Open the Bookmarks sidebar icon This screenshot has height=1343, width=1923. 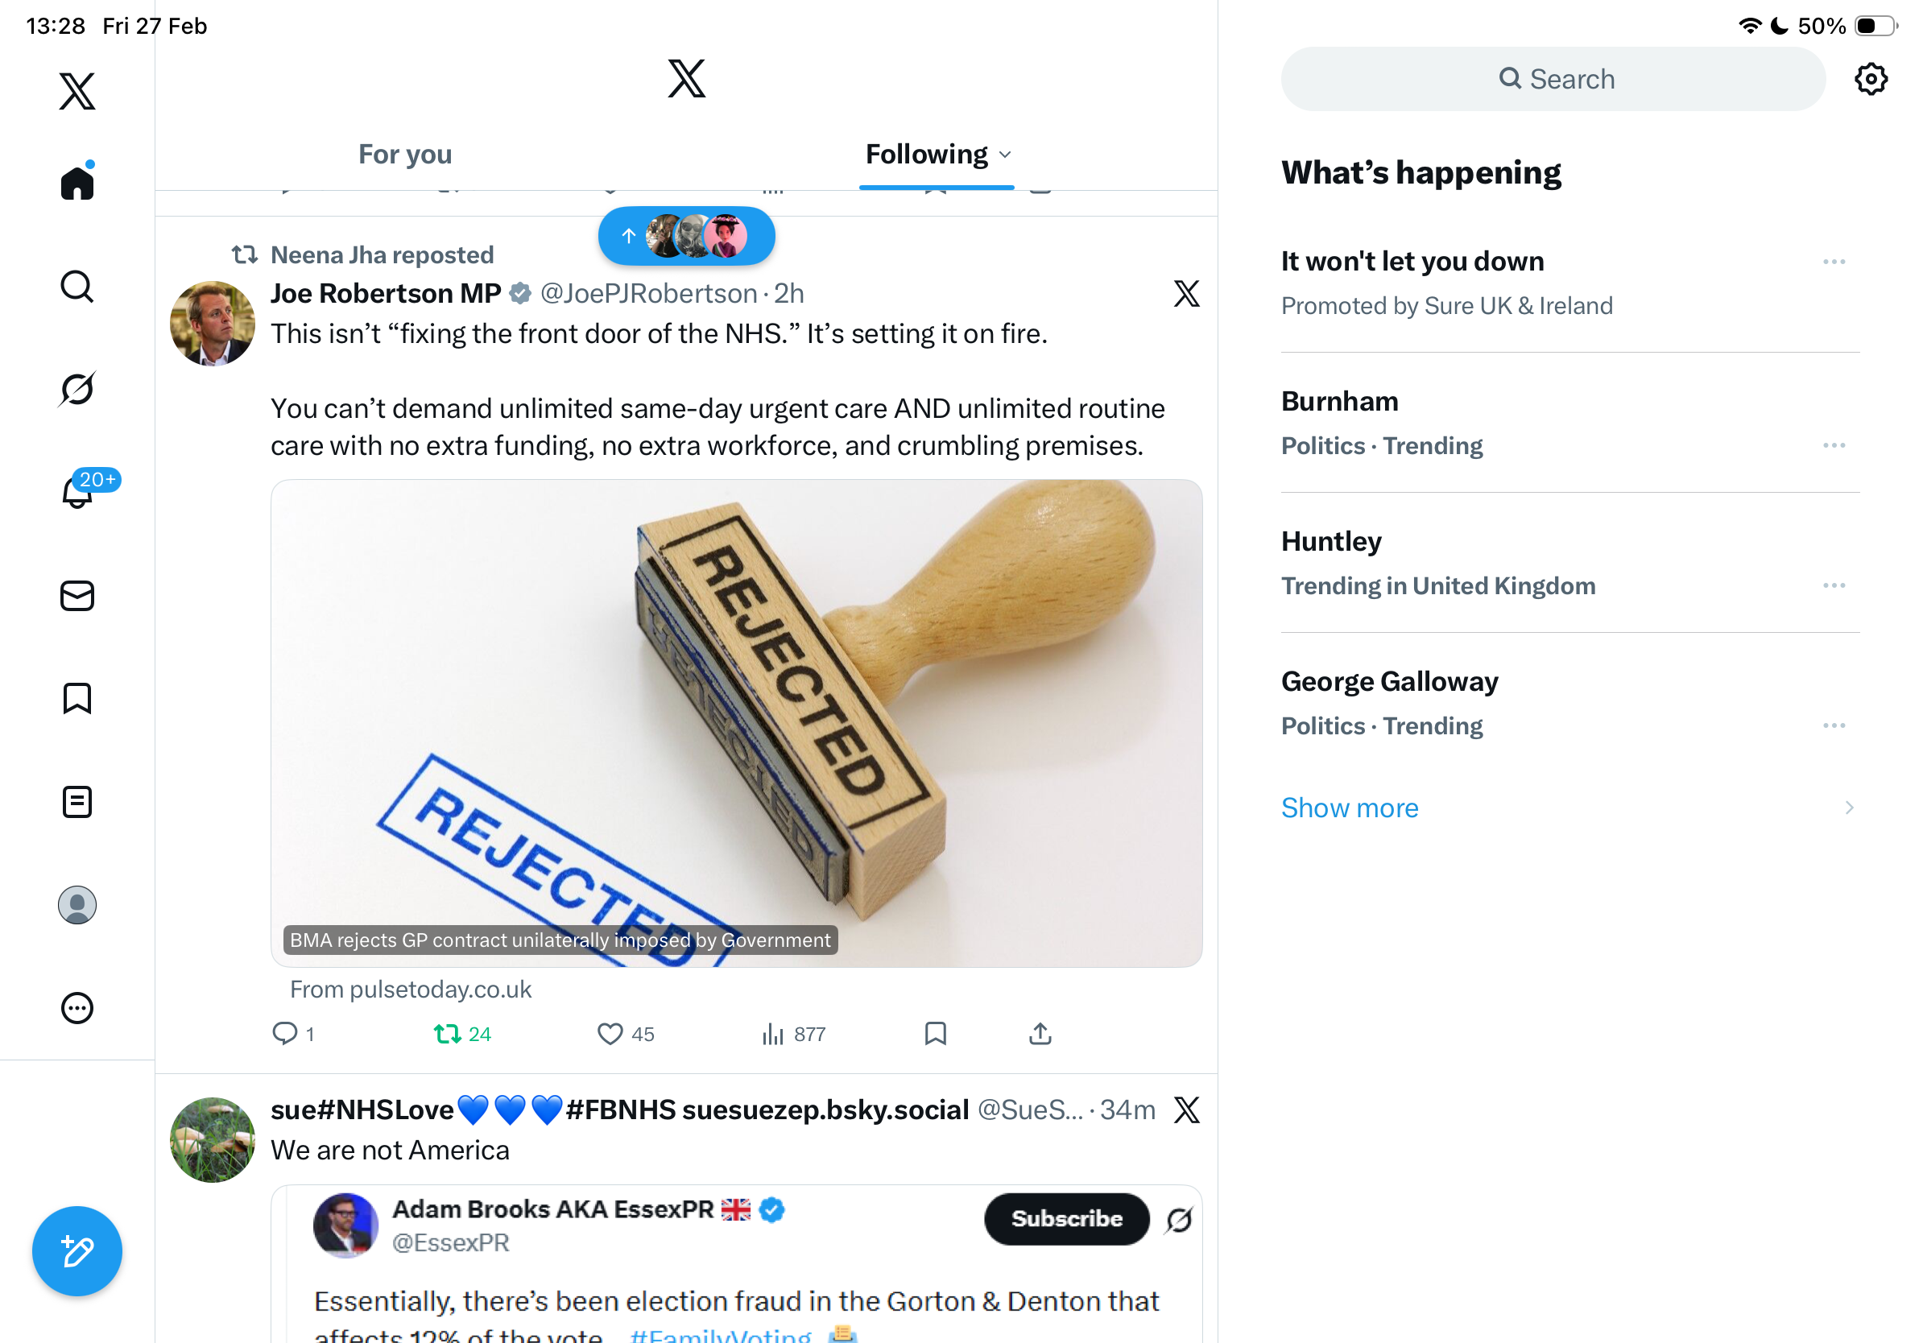tap(77, 698)
